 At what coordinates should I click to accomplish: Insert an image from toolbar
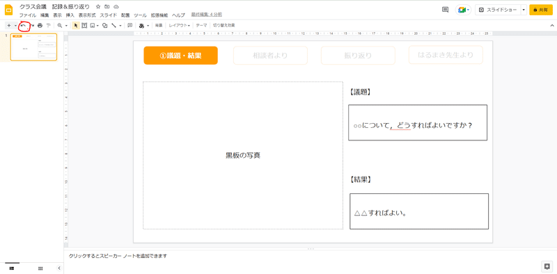(x=93, y=26)
